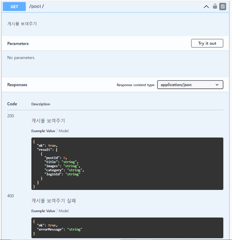Switch to Model tab under 200 response
232x240 pixels.
coord(64,131)
